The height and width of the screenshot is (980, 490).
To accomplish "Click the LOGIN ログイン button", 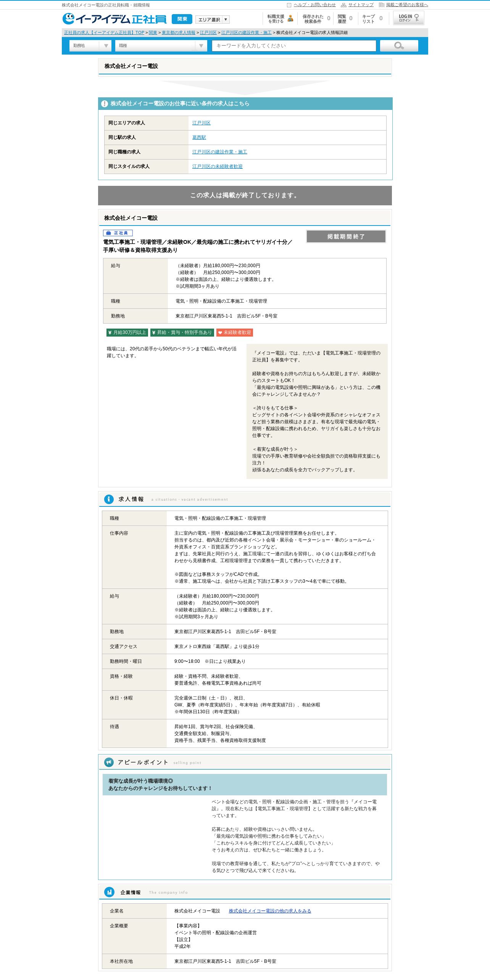I will [x=409, y=18].
